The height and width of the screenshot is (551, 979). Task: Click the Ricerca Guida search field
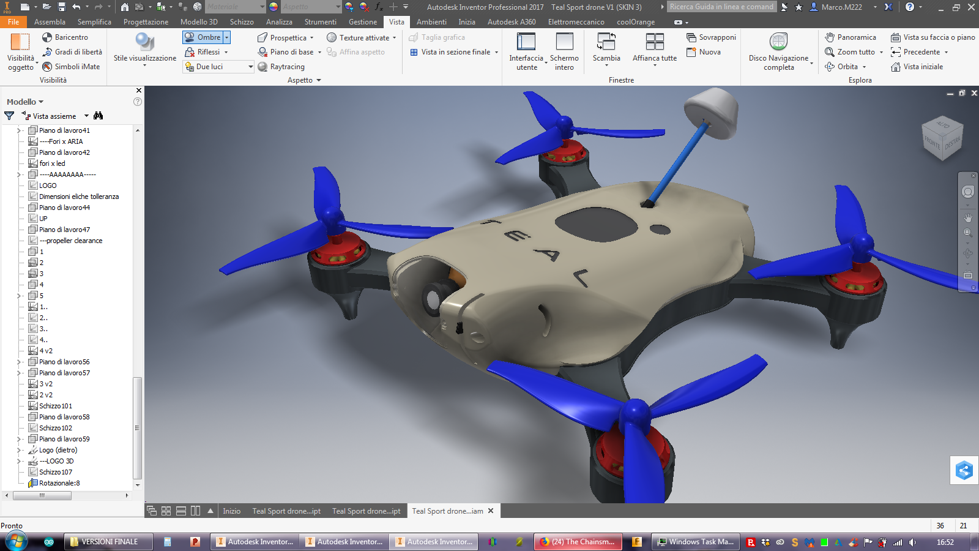pyautogui.click(x=721, y=7)
